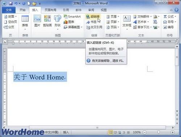Click the zoom out minus button

144,132
